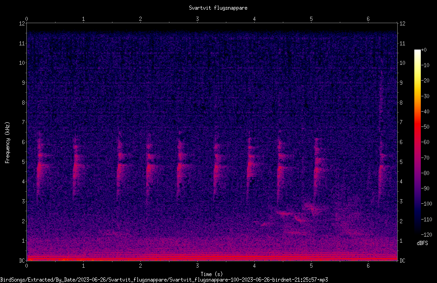This screenshot has width=437, height=283.
Task: Click the "11" tick on the left frequency axis
Action: tap(22, 43)
